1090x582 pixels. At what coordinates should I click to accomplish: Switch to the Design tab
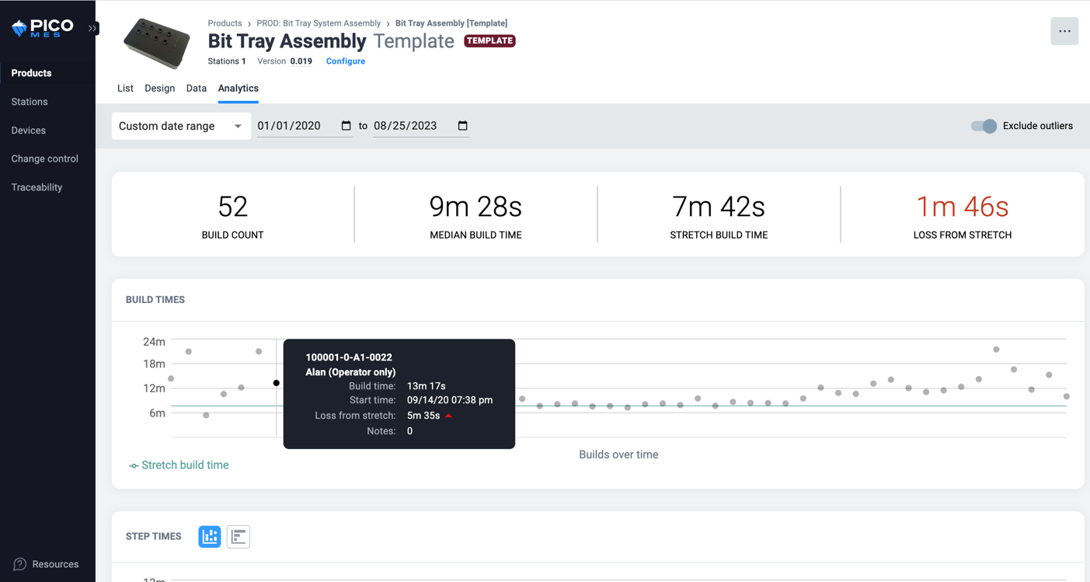160,89
